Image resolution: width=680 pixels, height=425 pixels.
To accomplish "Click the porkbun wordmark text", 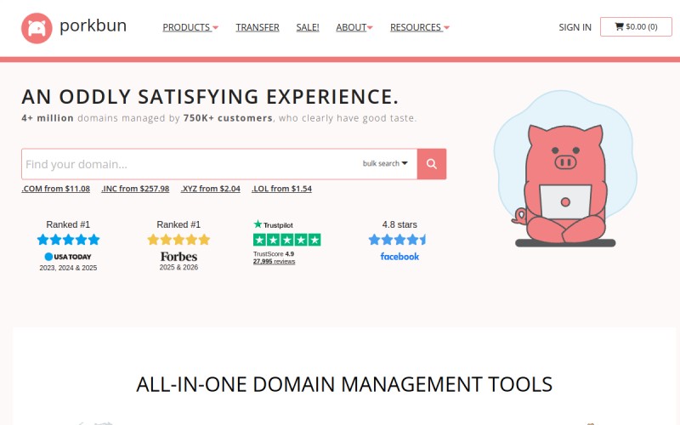I will [93, 26].
